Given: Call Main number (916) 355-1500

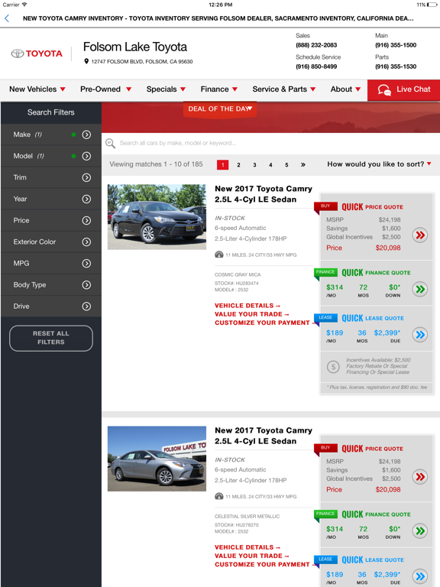Looking at the screenshot, I should click(x=396, y=45).
